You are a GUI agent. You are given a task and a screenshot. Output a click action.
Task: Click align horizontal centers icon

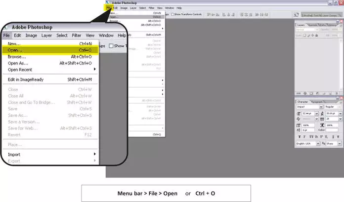click(x=228, y=15)
